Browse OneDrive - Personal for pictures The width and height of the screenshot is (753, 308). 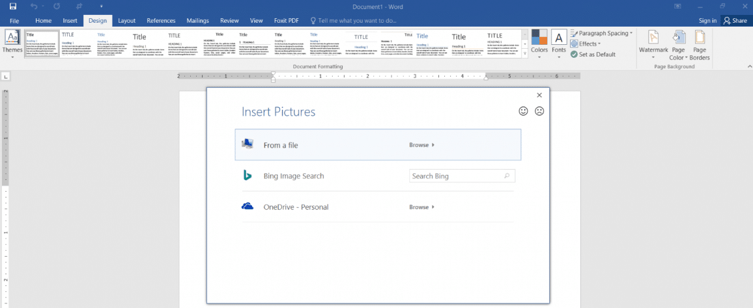pyautogui.click(x=421, y=207)
